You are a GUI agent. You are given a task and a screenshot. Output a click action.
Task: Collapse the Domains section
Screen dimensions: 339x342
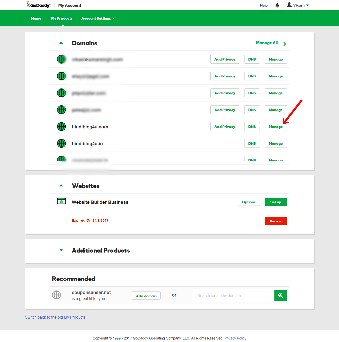coord(61,43)
